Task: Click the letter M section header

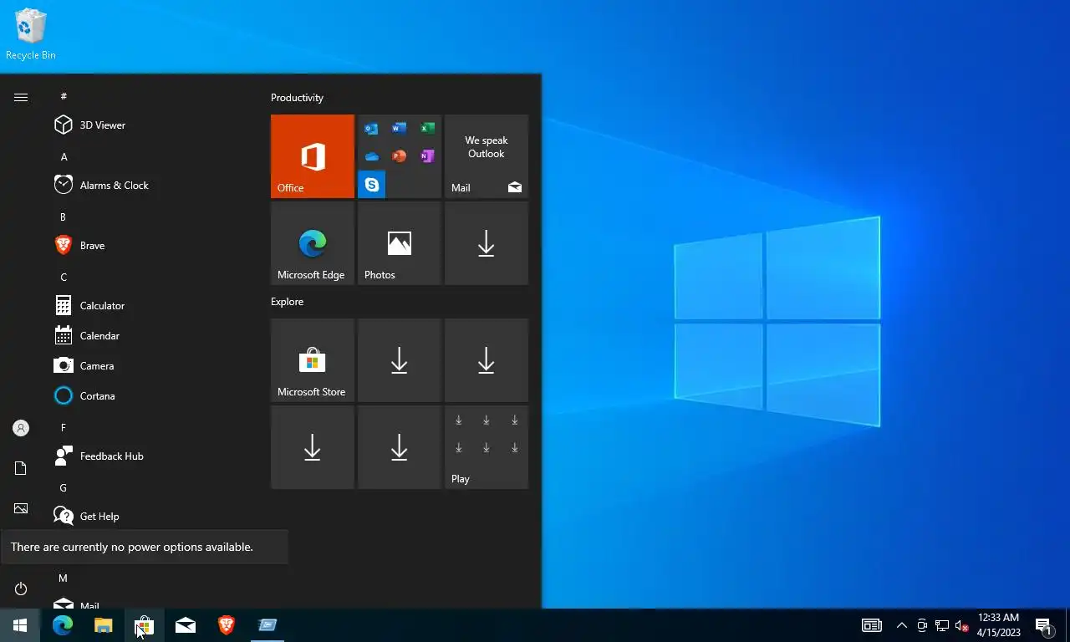Action: 63,578
